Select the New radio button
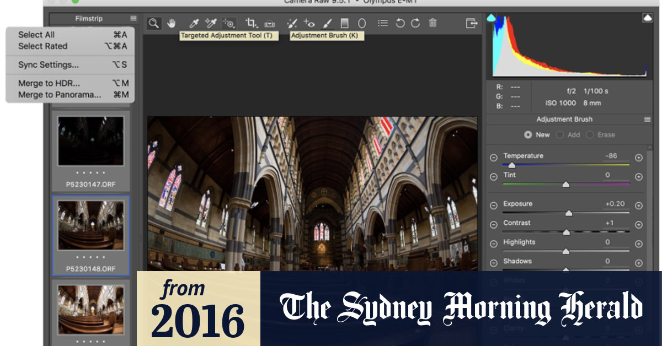The height and width of the screenshot is (346, 662). click(x=528, y=134)
